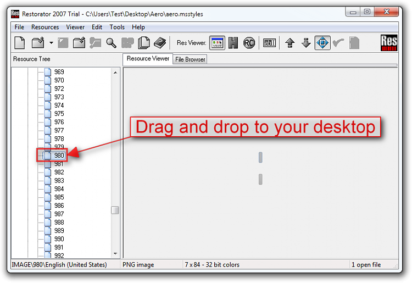Click the 'ab' edit mode toolbar icon
Viewport: 412px width, 283px height.
(x=269, y=43)
